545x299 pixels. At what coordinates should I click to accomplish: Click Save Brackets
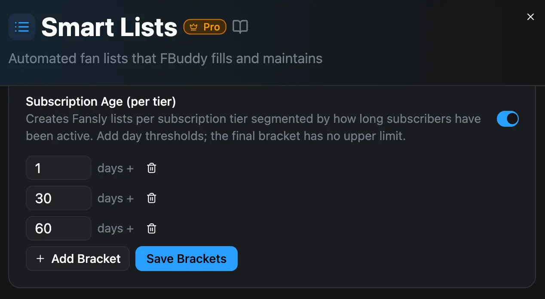point(186,259)
